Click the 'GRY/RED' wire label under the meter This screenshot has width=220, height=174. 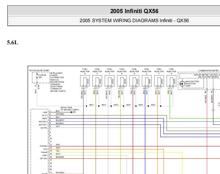[x=205, y=99]
